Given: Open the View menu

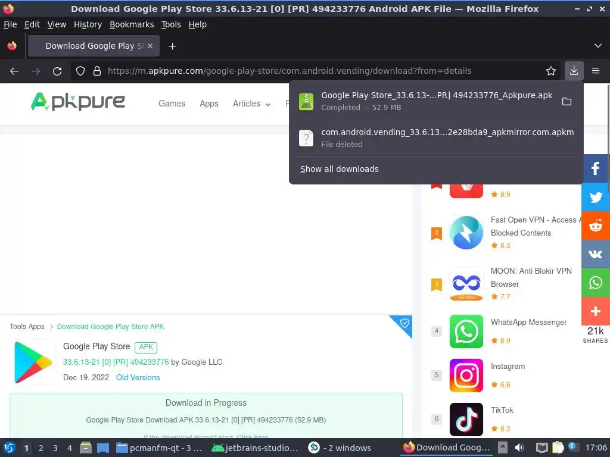Looking at the screenshot, I should point(57,24).
